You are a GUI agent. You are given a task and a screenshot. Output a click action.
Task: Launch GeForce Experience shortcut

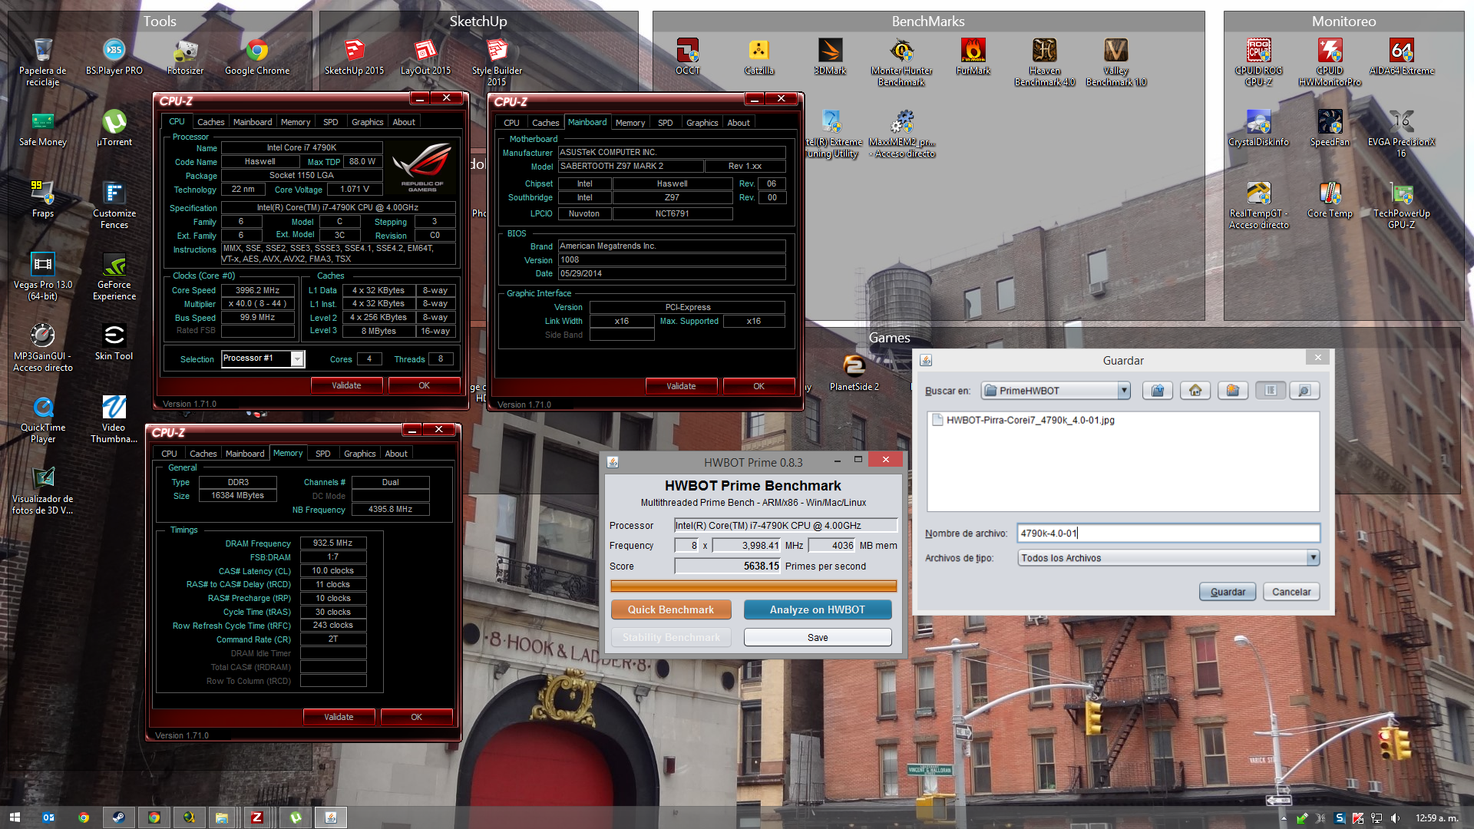pyautogui.click(x=114, y=277)
